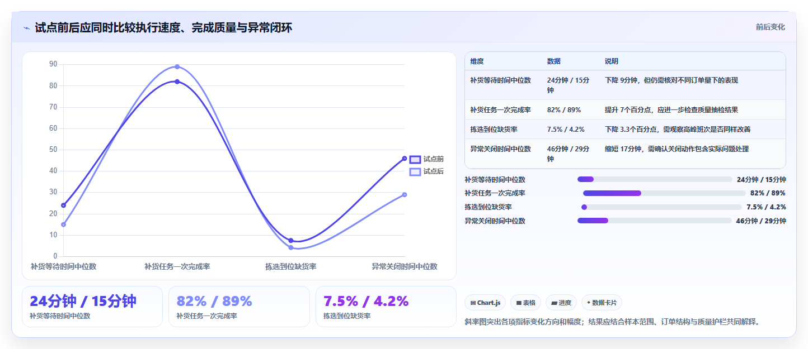Screen dimensions: 808x349
Task: Click the 数据卡片 tag chip
Action: tap(602, 303)
